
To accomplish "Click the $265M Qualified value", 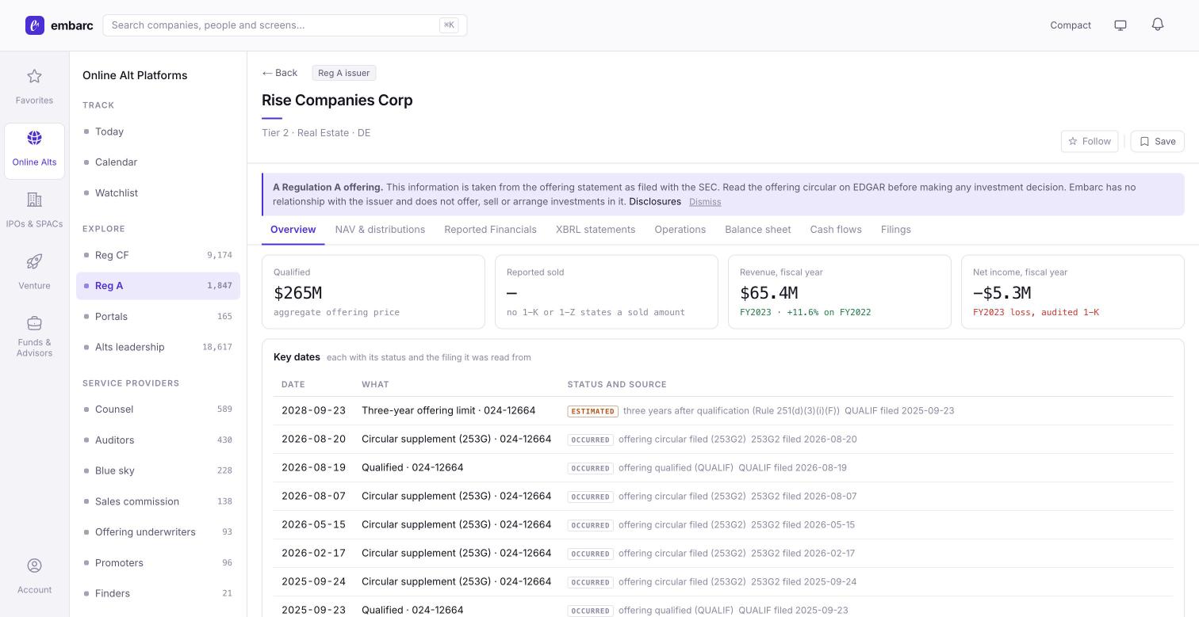I will [x=297, y=293].
